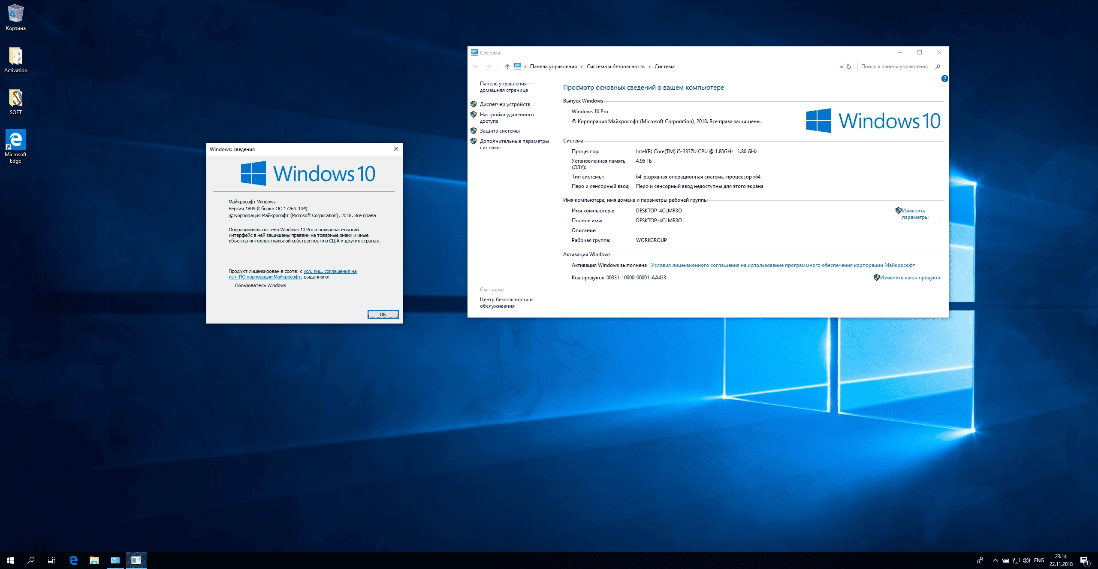Open the network tray icon

coord(1016,560)
